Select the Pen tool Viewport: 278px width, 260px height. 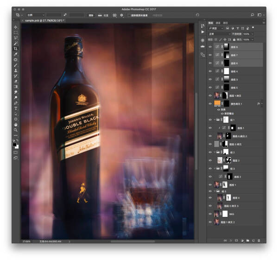tap(16, 103)
